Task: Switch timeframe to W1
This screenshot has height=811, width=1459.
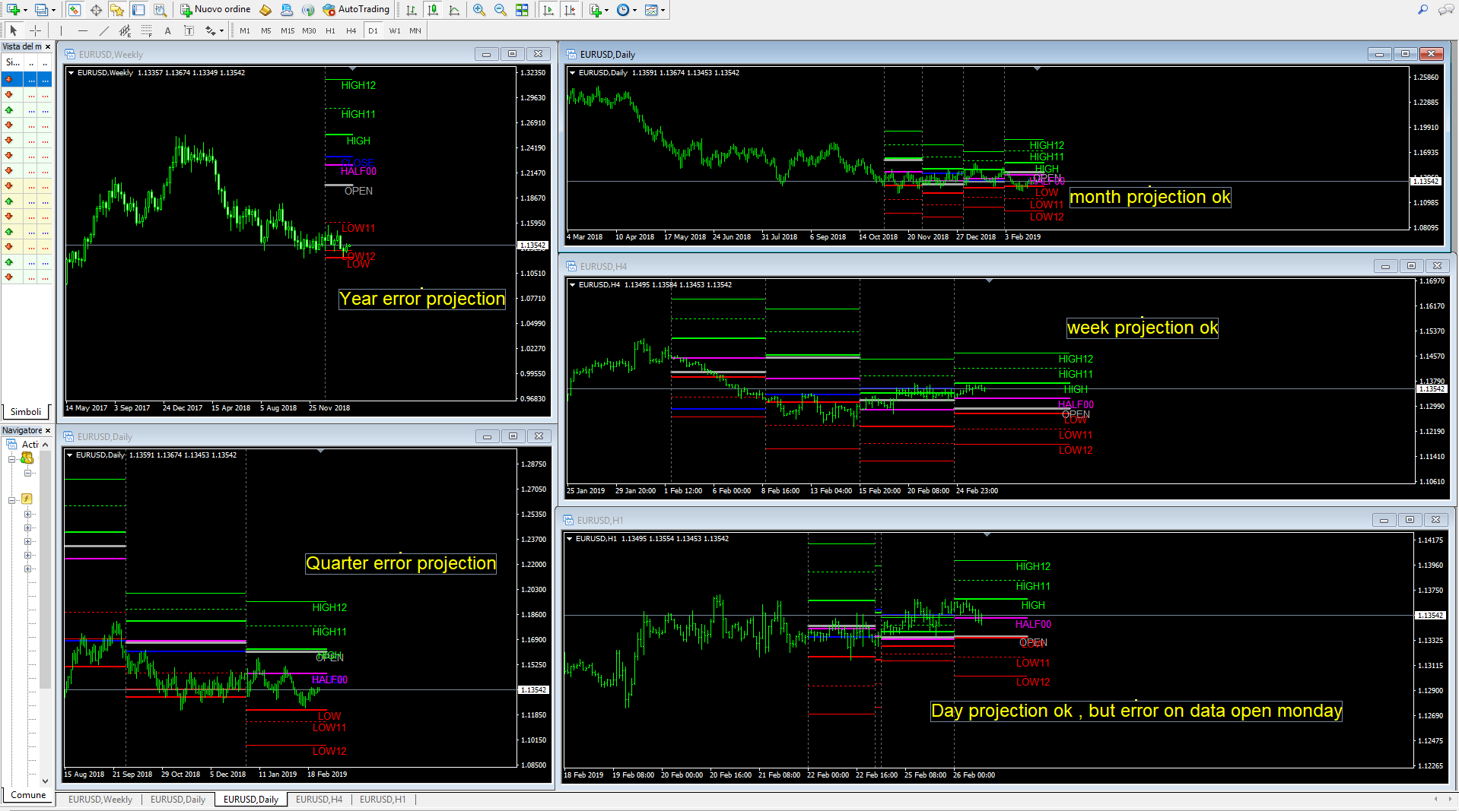Action: tap(395, 31)
